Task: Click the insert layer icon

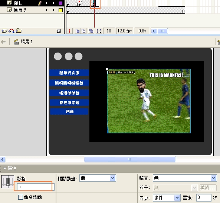Action: tap(4, 31)
